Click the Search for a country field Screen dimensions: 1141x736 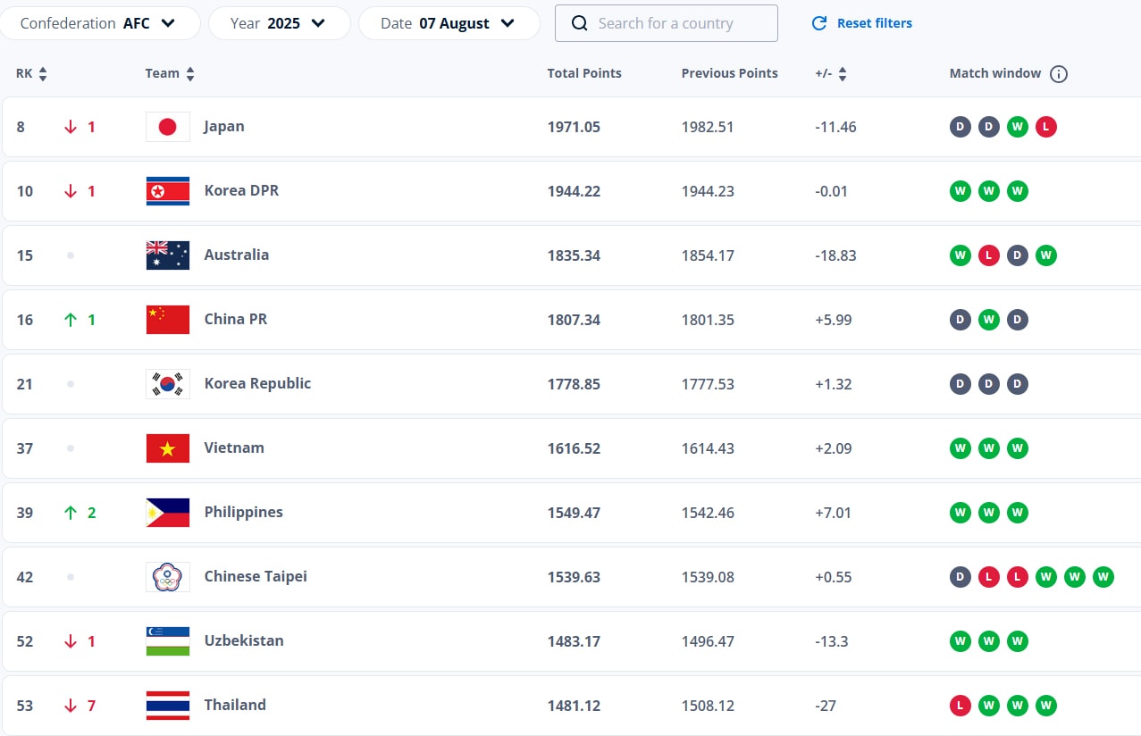coord(667,23)
